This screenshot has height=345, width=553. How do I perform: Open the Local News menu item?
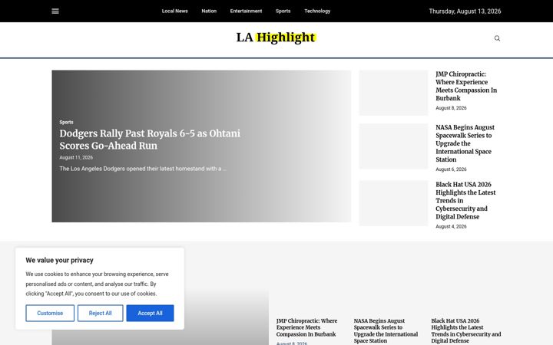pos(174,11)
